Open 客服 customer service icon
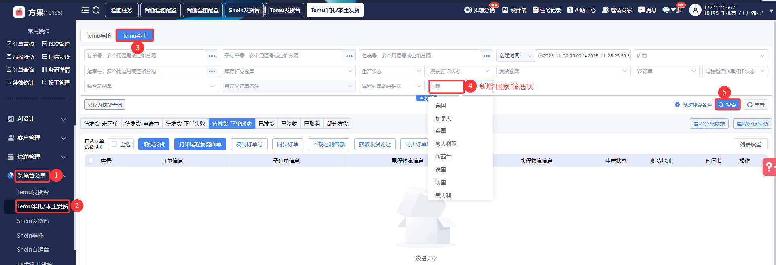The image size is (776, 265). (x=672, y=10)
